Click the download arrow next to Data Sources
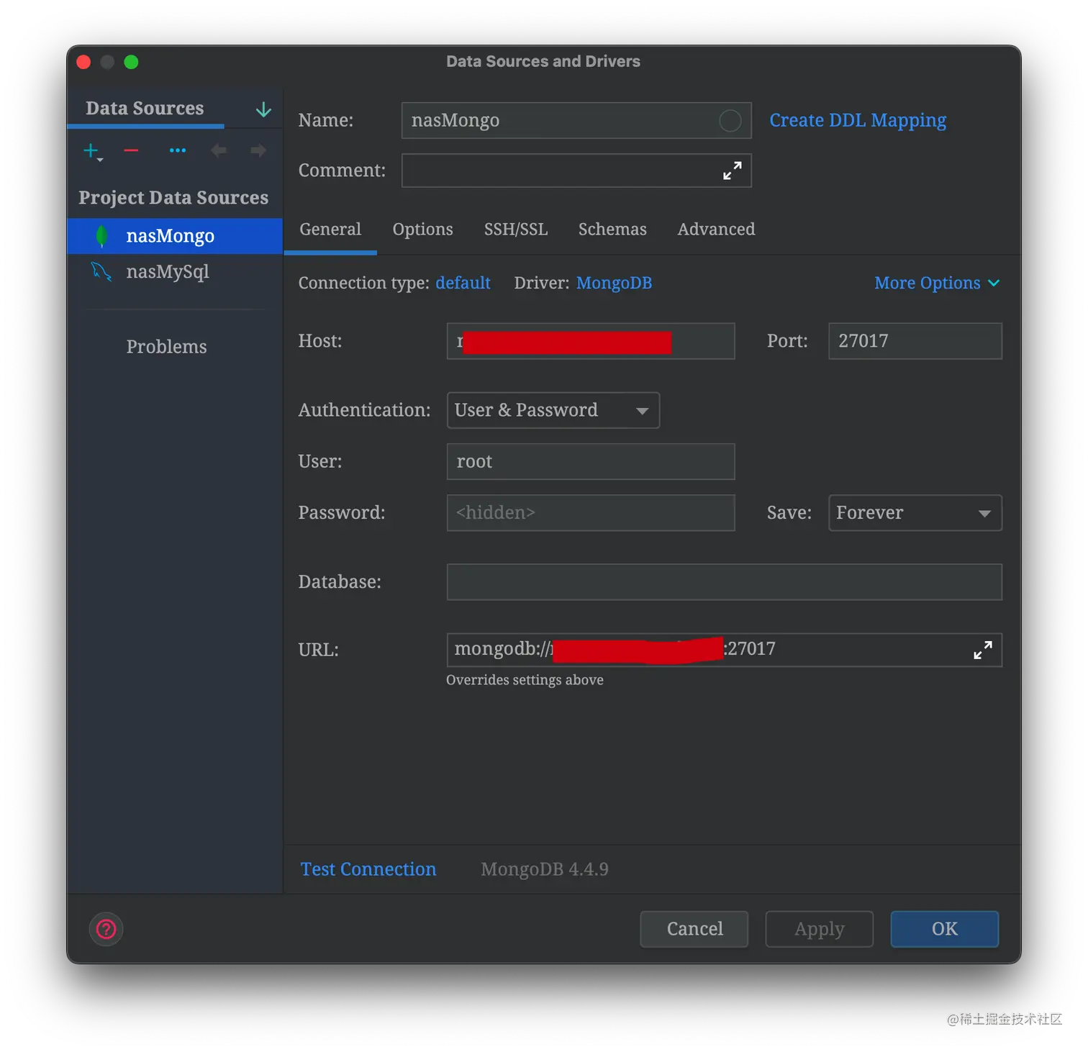1088x1052 pixels. pos(263,109)
